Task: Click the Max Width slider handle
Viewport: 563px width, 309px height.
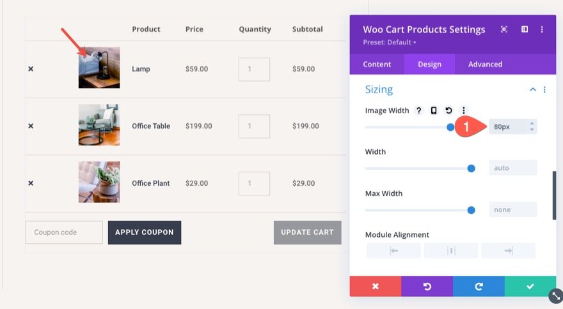Action: coord(472,209)
